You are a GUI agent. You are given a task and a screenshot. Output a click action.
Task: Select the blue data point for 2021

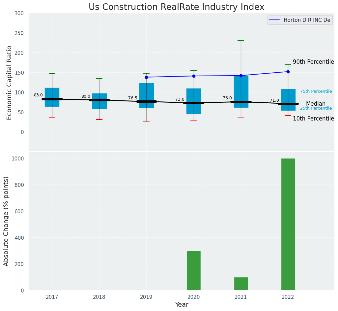[x=241, y=76]
